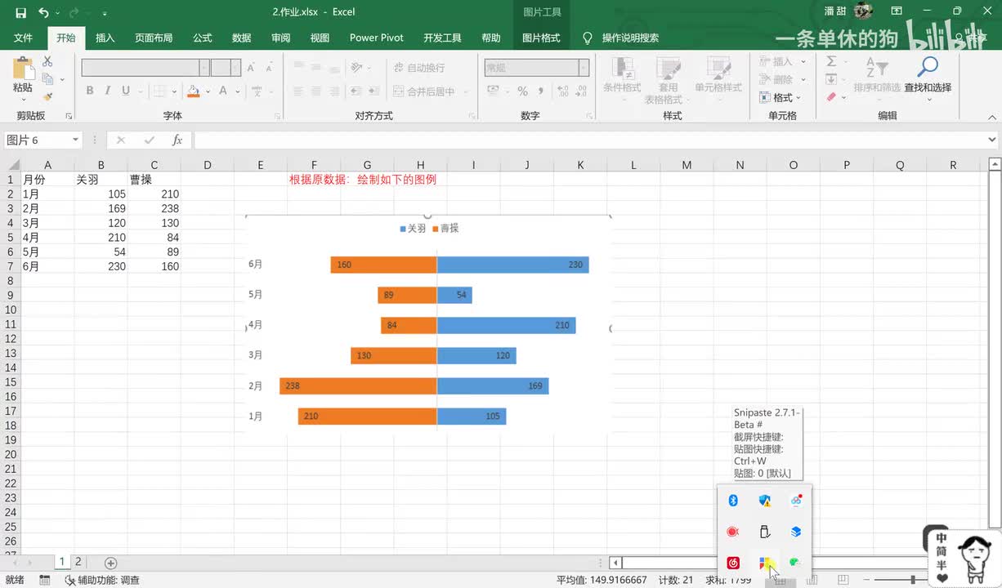
Task: Toggle Wrap Text (自动换行)
Action: (418, 68)
